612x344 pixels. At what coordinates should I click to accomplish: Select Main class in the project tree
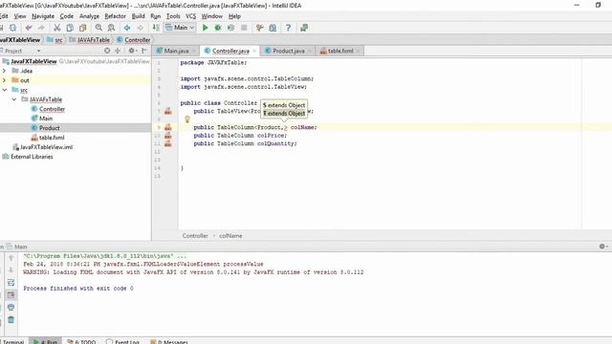[x=46, y=118]
